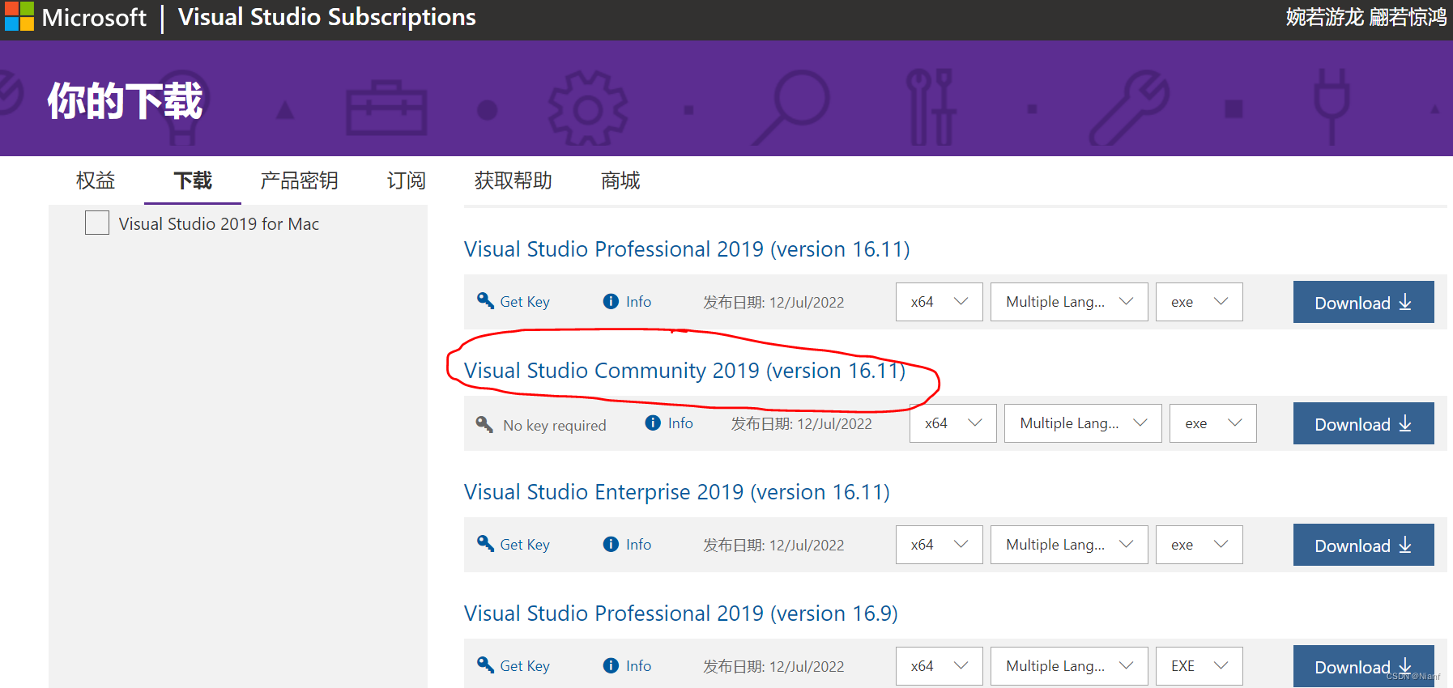Click Get Key link for Enterprise 2019
The width and height of the screenshot is (1453, 688).
[x=525, y=545]
